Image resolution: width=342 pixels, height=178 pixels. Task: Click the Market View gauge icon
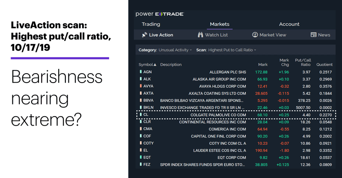click(255, 35)
